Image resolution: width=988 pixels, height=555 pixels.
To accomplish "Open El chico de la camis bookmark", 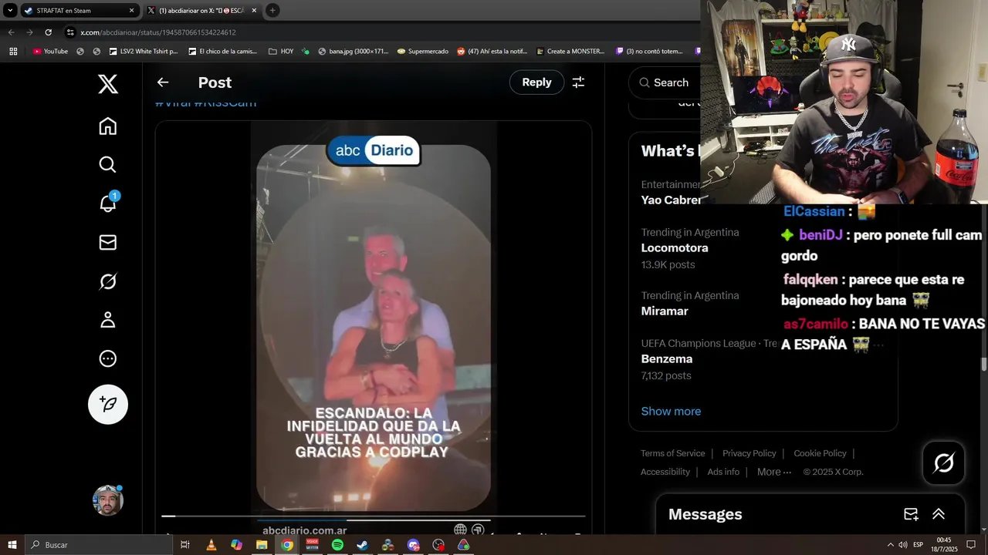I will pos(222,52).
